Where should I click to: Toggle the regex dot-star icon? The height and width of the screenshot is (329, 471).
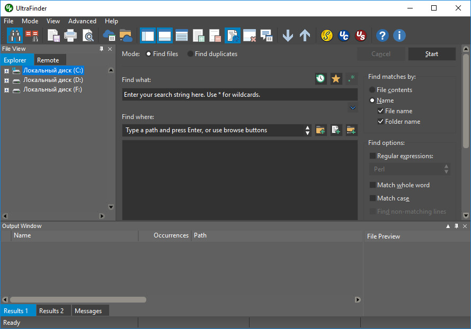(x=351, y=79)
